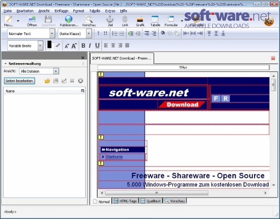The height and width of the screenshot is (219, 280).
Task: Insert a table with Tabelle icon
Action: click(x=155, y=21)
